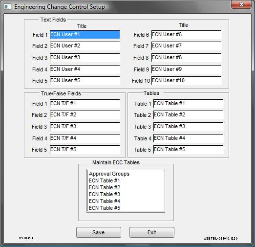Choose 'ECN Table #1' in Maintain ECC Tables list
Screen dimensions: 255x247
126,180
